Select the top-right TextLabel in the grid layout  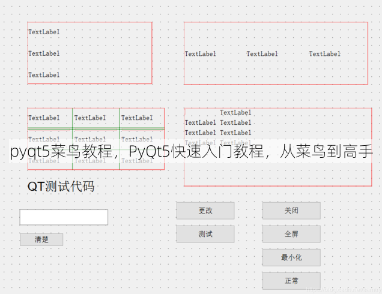pos(137,118)
